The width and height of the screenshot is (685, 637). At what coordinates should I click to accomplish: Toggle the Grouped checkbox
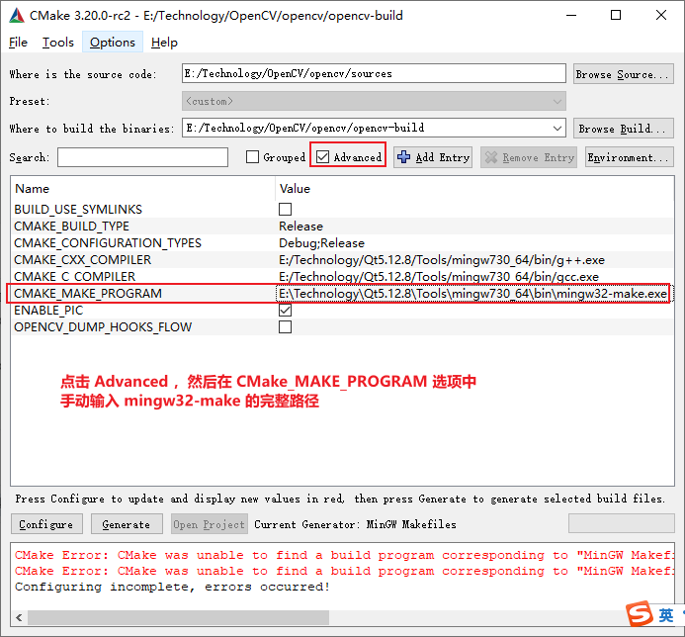[x=252, y=157]
